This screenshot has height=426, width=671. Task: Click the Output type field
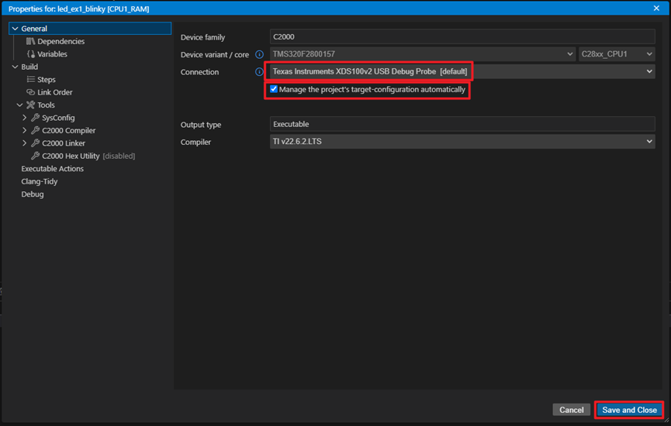(x=462, y=124)
